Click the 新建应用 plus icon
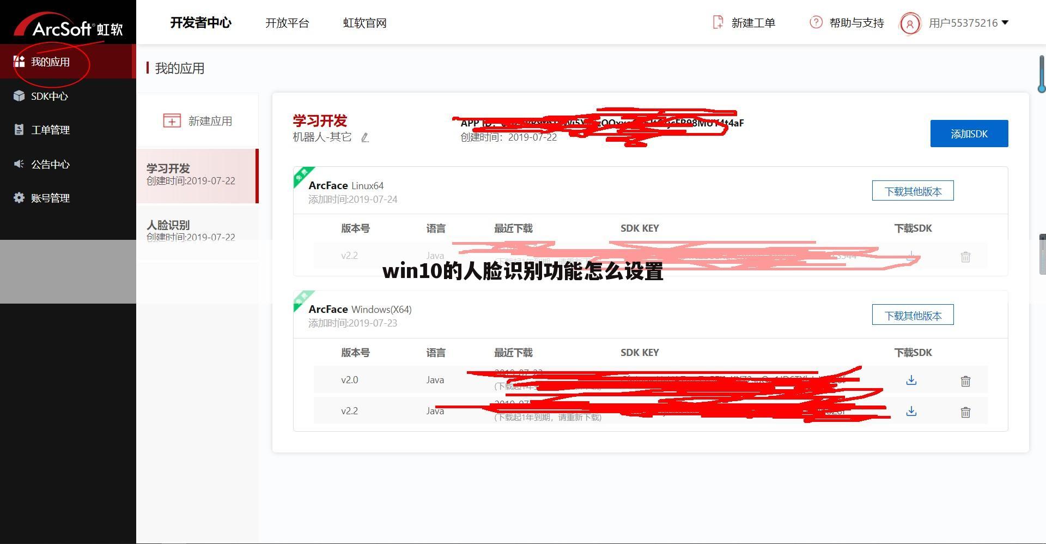The height and width of the screenshot is (544, 1046). tap(172, 121)
